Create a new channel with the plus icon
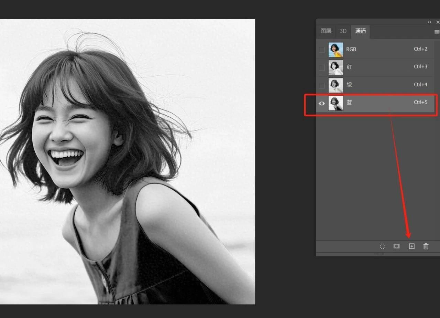Image resolution: width=440 pixels, height=318 pixels. click(x=411, y=246)
